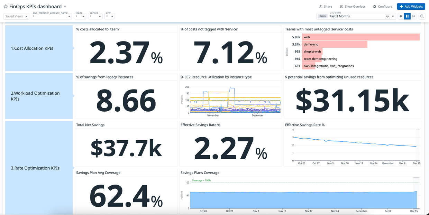Open the dashboard title chevron menu

65,7
